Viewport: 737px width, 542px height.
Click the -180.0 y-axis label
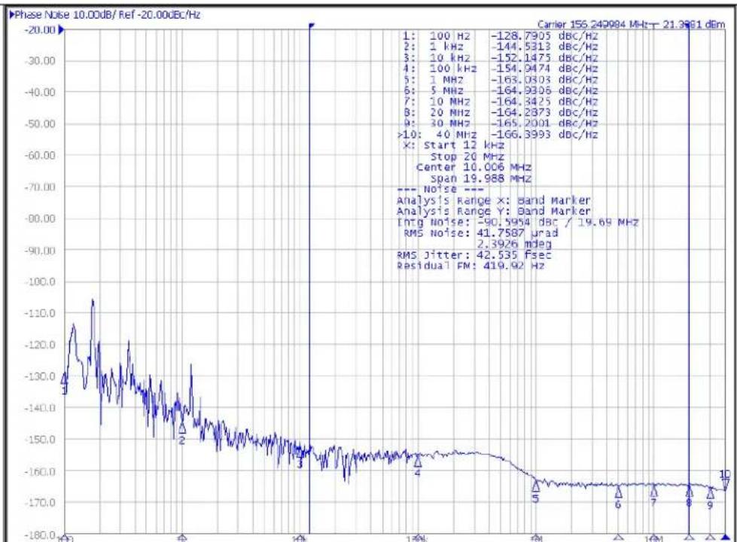pos(40,535)
